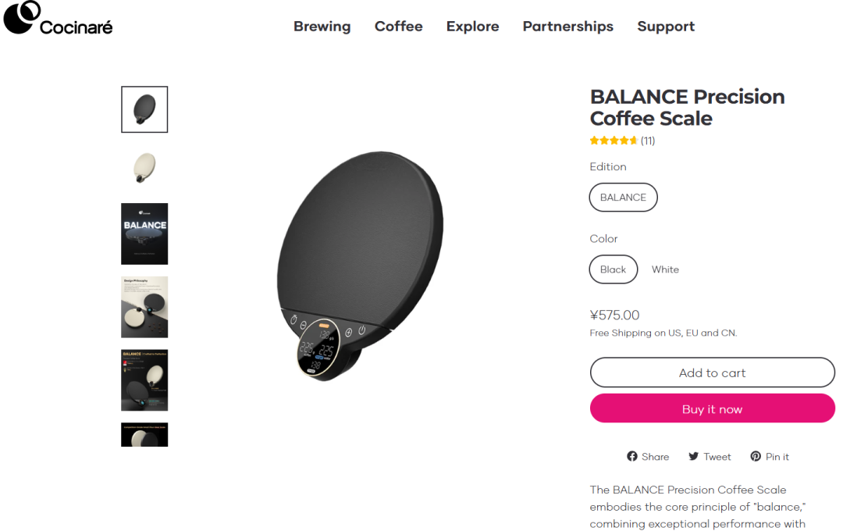Open the Explore menu

click(x=472, y=27)
